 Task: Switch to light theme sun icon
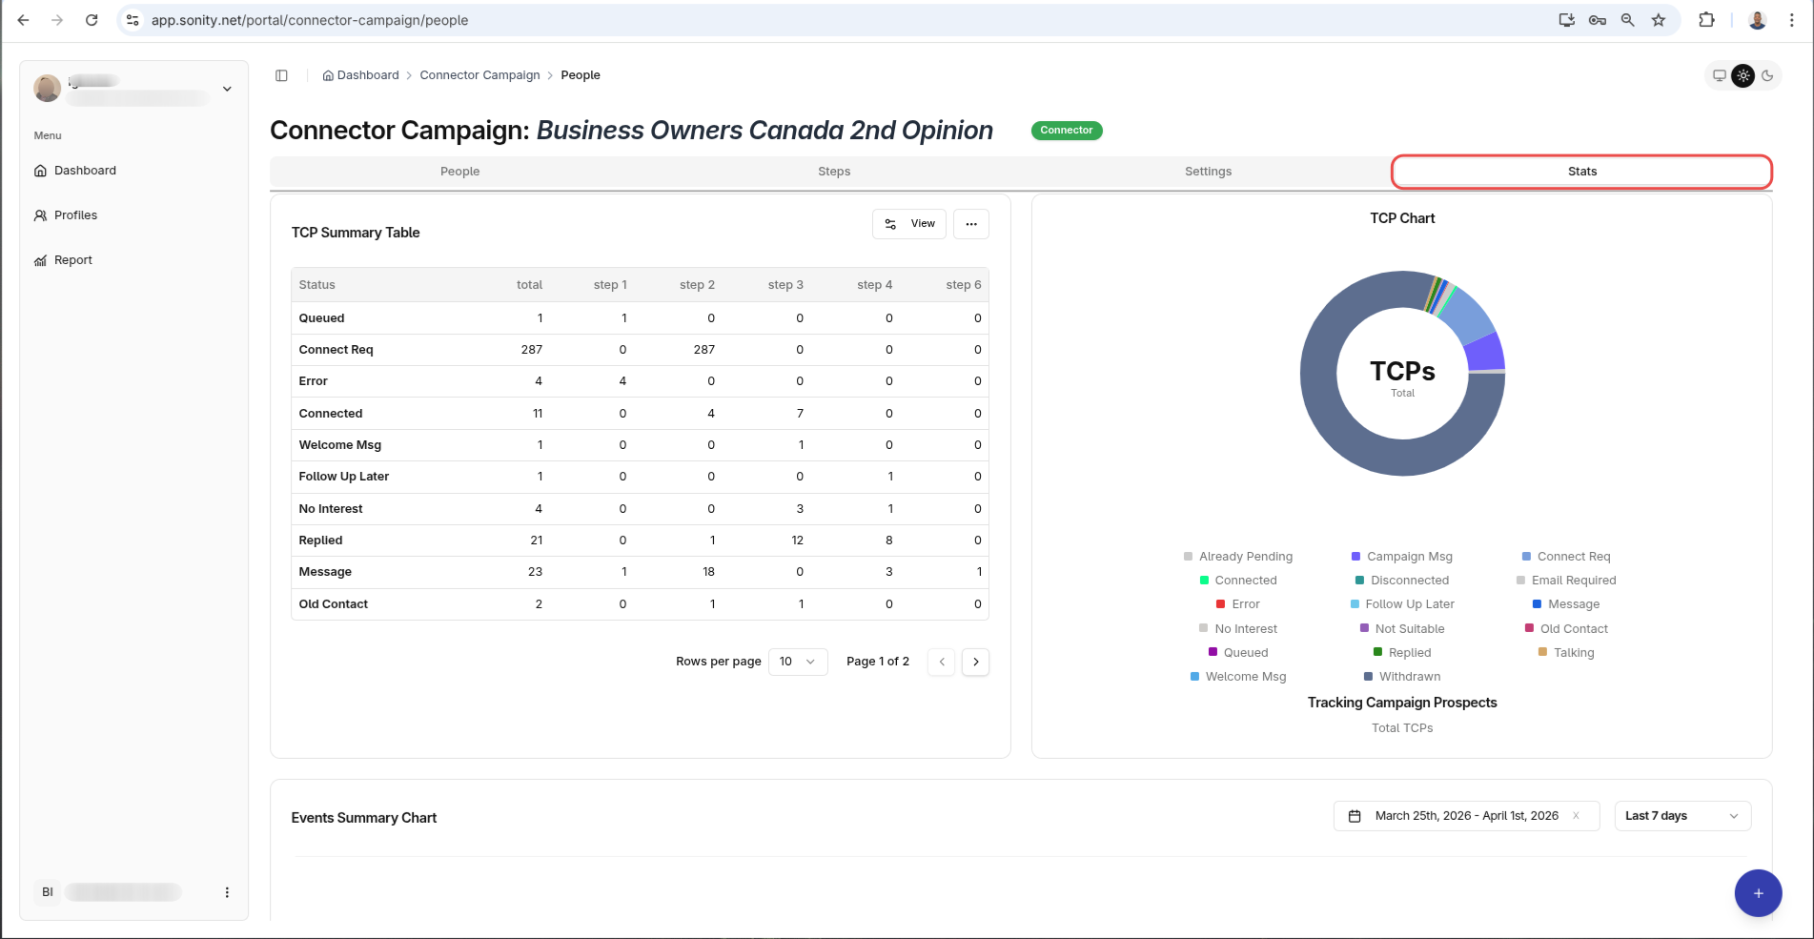point(1743,75)
